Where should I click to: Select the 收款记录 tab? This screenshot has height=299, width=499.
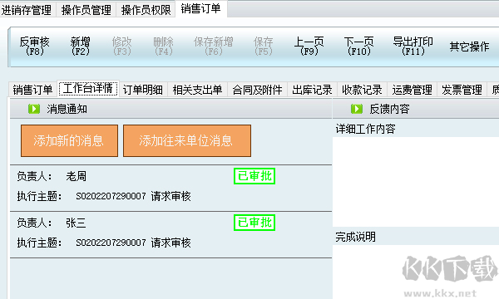pyautogui.click(x=362, y=90)
